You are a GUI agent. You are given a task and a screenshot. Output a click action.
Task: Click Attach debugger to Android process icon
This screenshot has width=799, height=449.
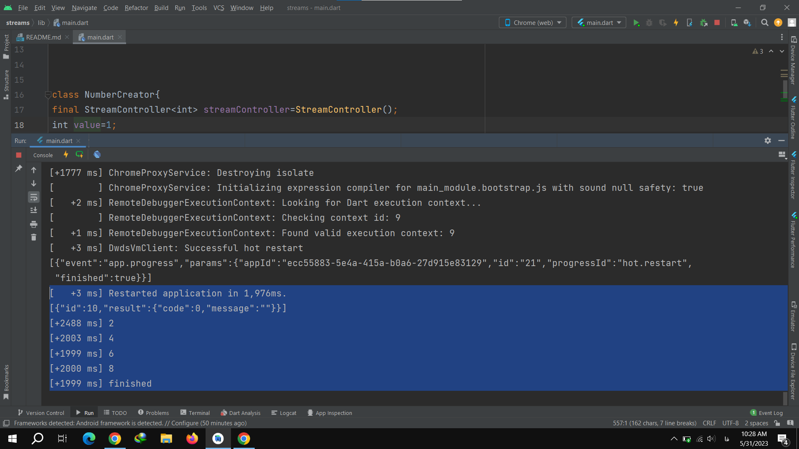coord(704,23)
